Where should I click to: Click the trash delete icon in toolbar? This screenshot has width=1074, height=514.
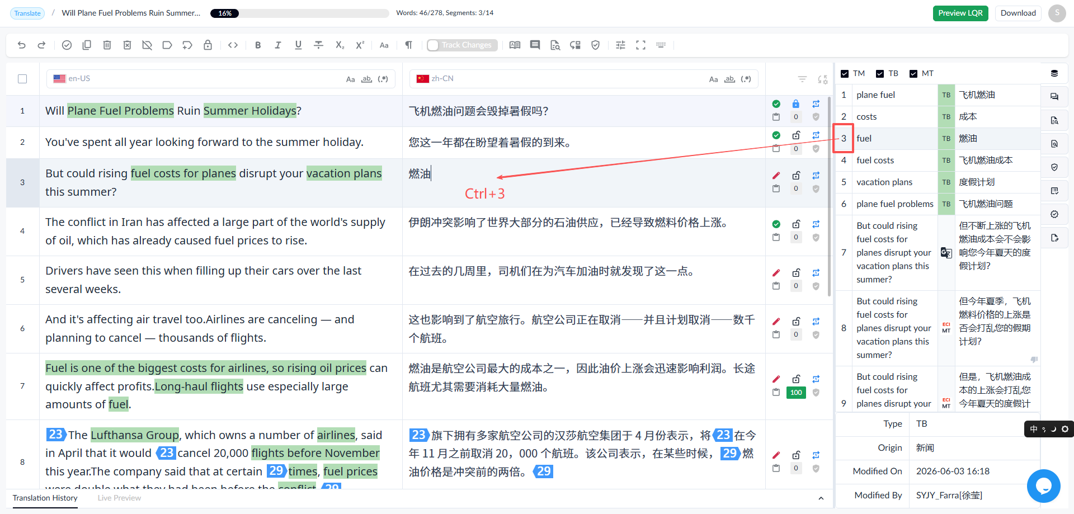(107, 45)
